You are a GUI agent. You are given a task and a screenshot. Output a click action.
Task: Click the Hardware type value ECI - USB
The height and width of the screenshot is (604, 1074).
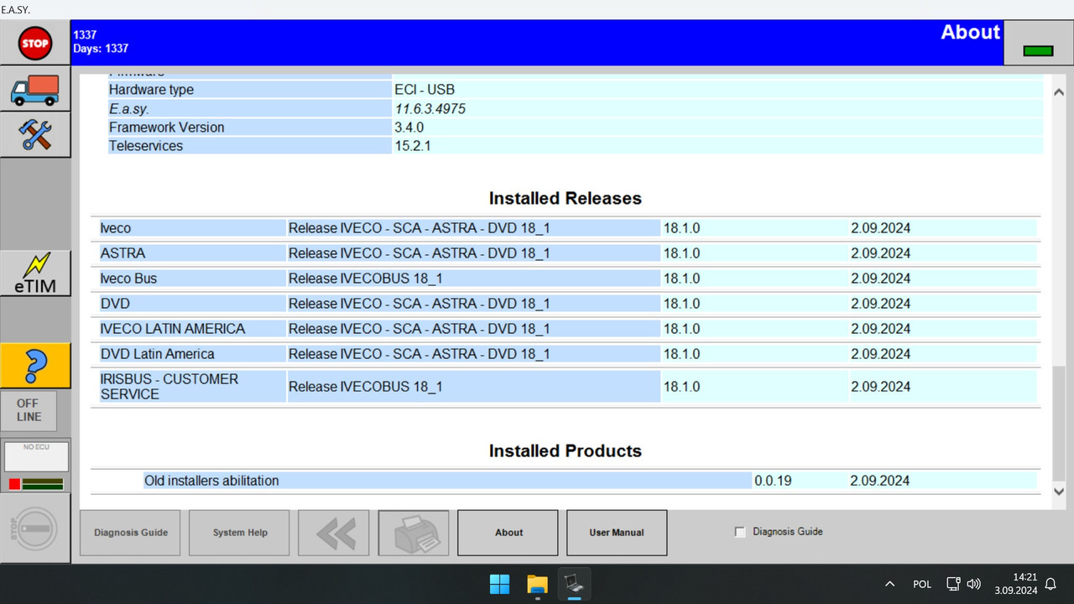pyautogui.click(x=425, y=90)
